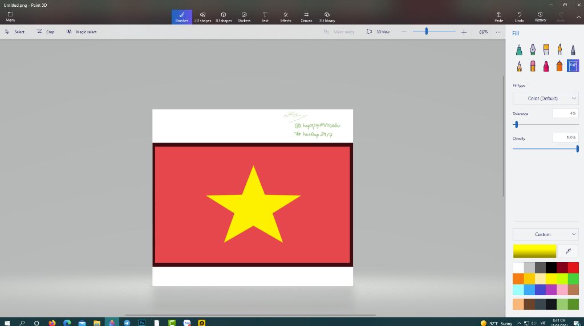The height and width of the screenshot is (326, 584).
Task: Open the 3D library tab
Action: (327, 17)
